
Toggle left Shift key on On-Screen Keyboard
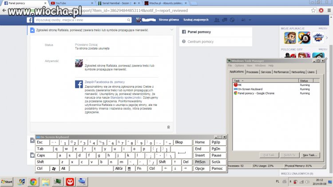tap(47, 162)
